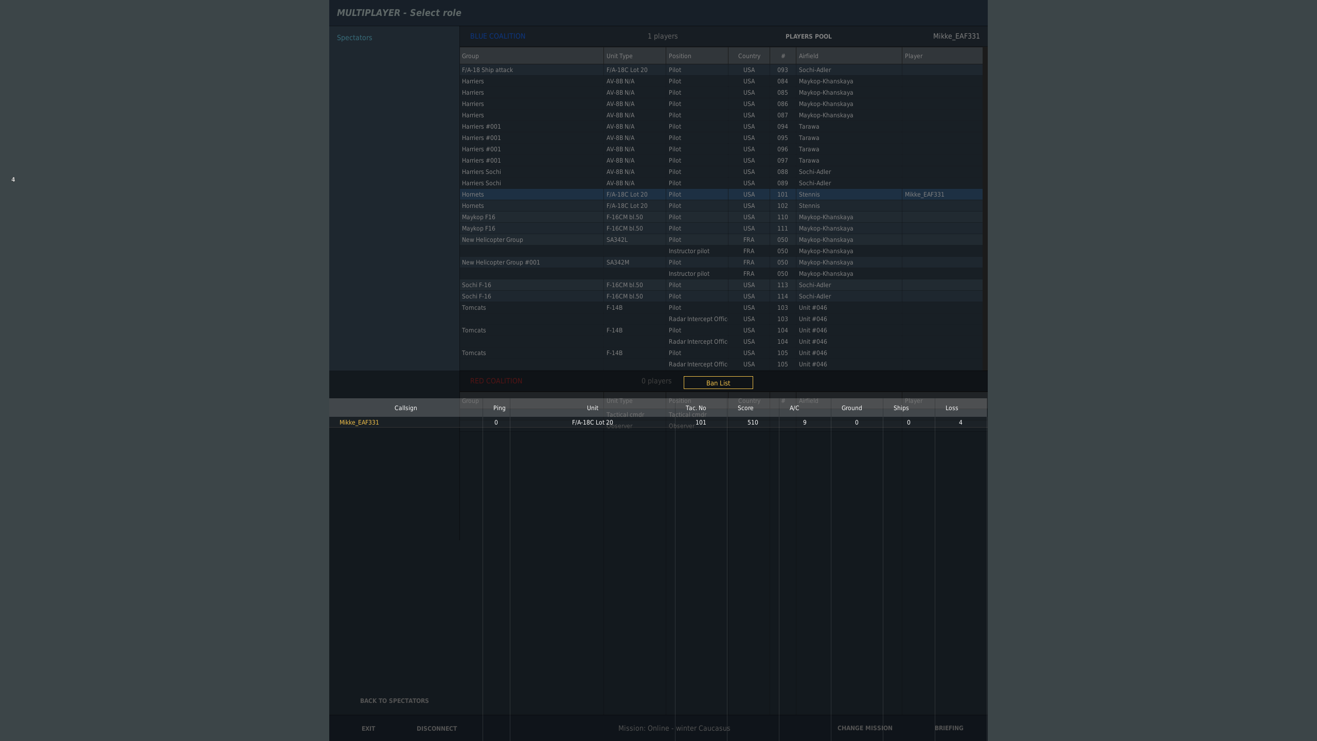Select the Spectators role

tap(354, 38)
